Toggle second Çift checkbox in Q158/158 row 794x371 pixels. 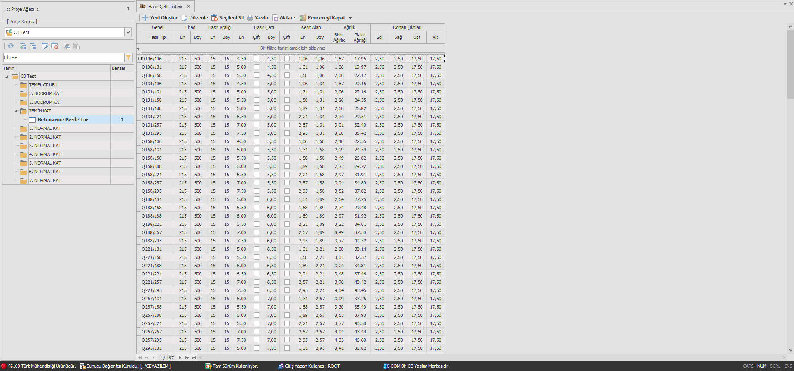(x=287, y=158)
